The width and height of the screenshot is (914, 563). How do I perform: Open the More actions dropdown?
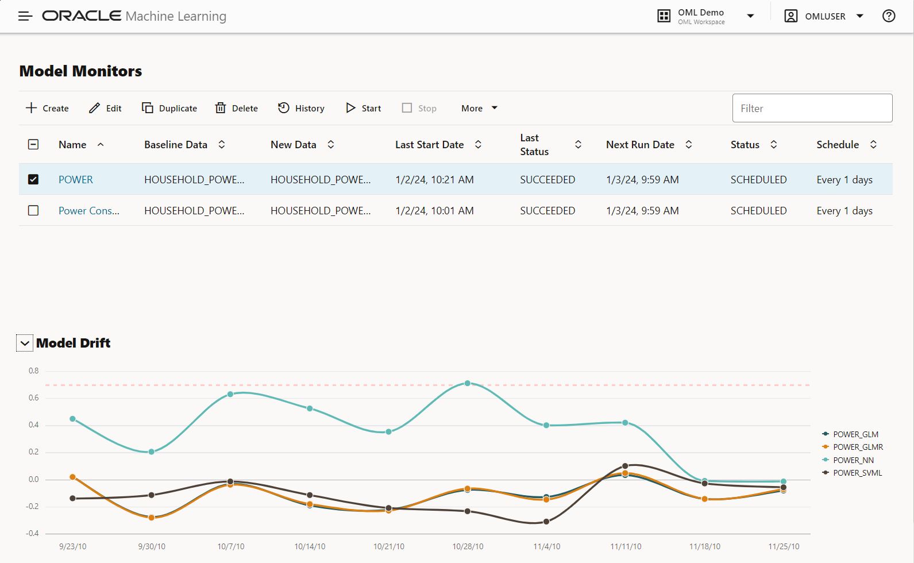[479, 108]
